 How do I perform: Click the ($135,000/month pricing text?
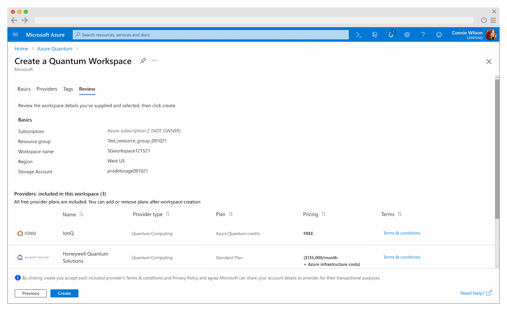click(x=320, y=258)
